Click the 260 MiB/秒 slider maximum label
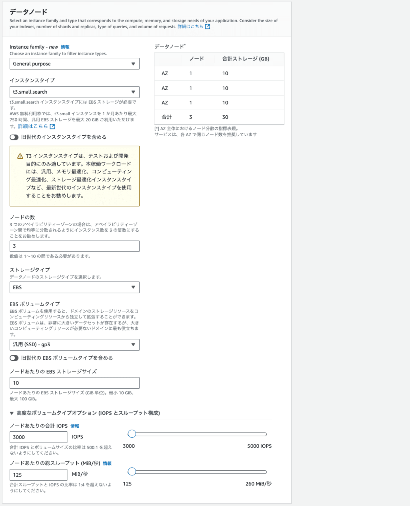Image resolution: width=410 pixels, height=506 pixels. click(259, 484)
